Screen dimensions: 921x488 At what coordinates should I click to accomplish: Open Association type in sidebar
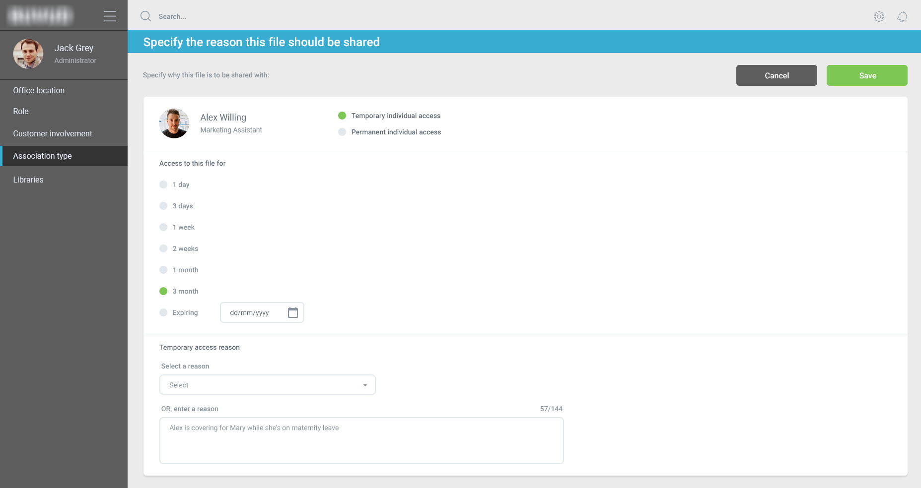point(64,156)
